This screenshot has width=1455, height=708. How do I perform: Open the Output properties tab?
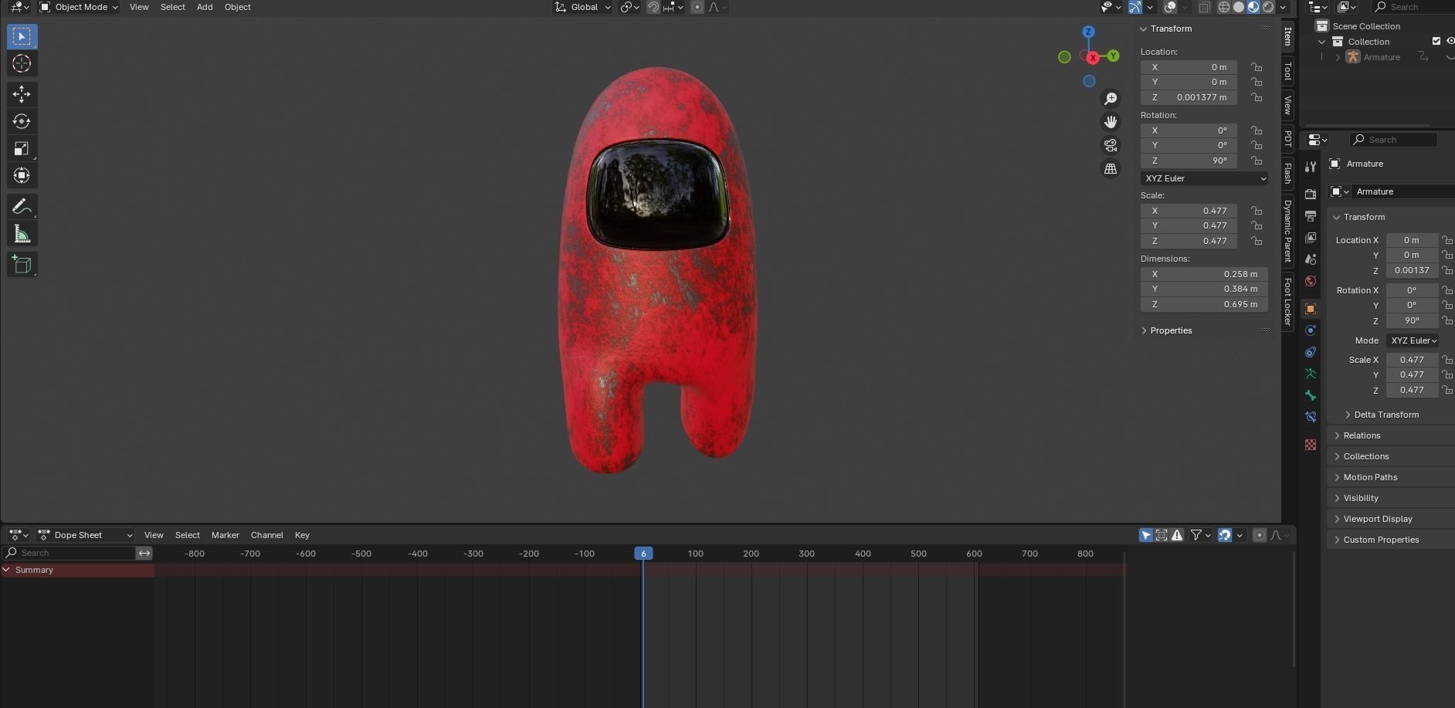pyautogui.click(x=1311, y=216)
